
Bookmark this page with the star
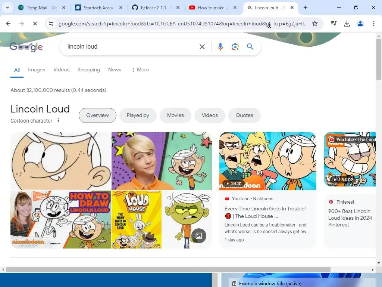(x=315, y=24)
